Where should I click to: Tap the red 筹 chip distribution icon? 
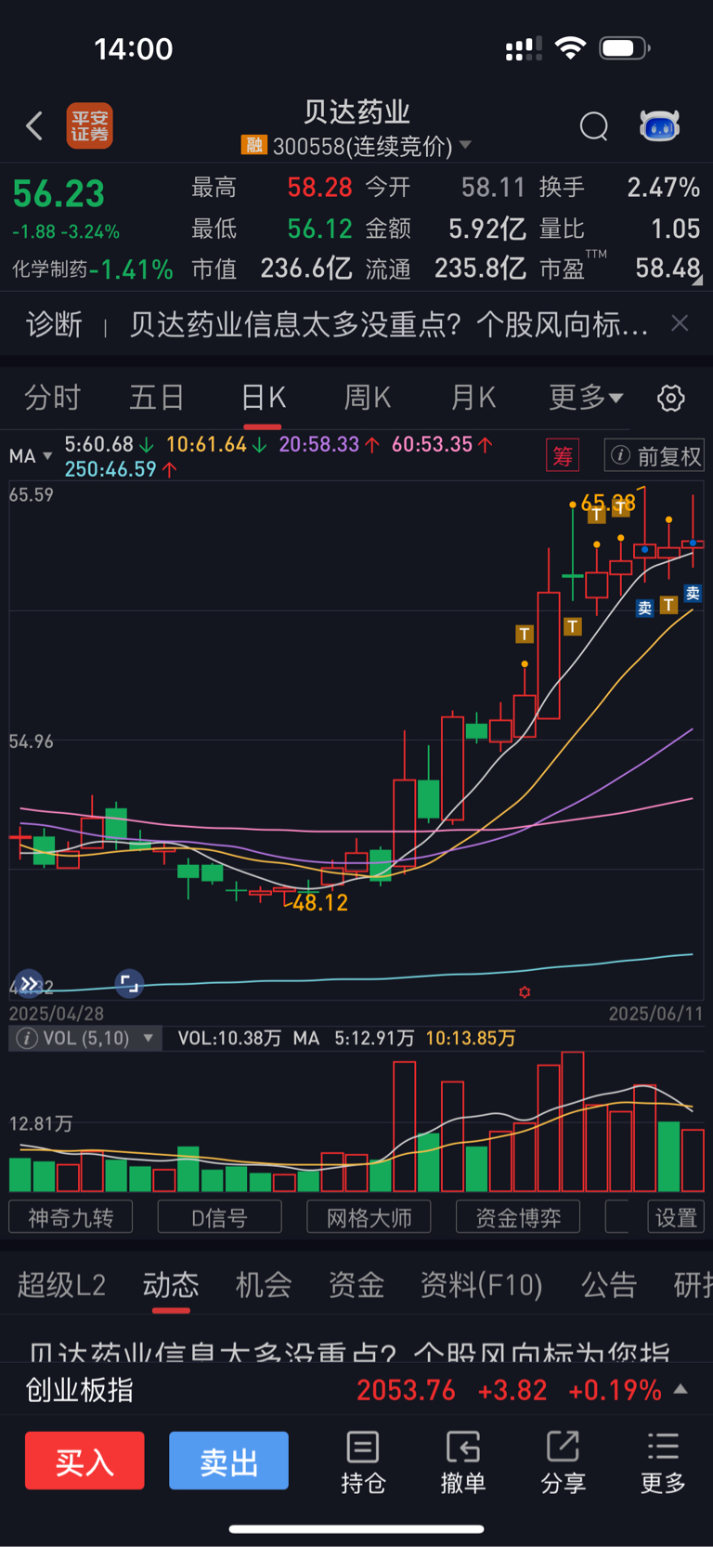[x=563, y=456]
